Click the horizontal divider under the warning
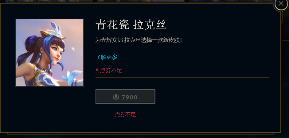Screen dimensions: 289x138 (x=182, y=78)
